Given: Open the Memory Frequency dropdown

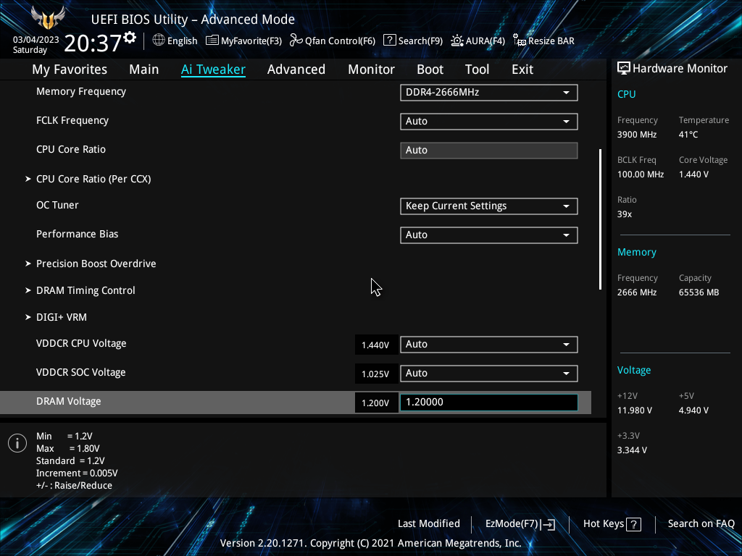Looking at the screenshot, I should [x=489, y=93].
